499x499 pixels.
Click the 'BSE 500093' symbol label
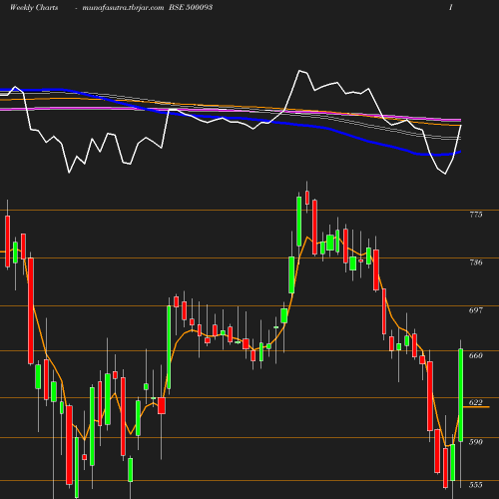pos(191,7)
